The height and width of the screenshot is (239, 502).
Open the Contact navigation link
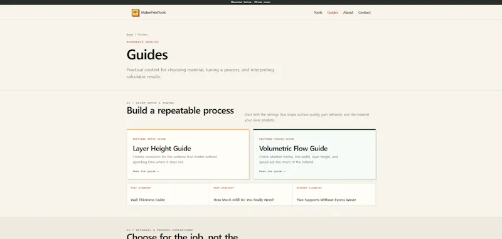[x=365, y=13]
